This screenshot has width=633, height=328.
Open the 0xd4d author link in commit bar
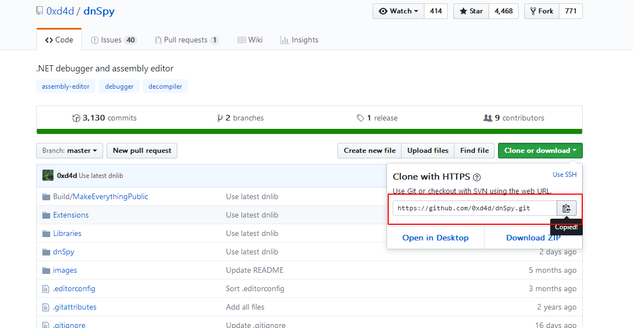67,176
